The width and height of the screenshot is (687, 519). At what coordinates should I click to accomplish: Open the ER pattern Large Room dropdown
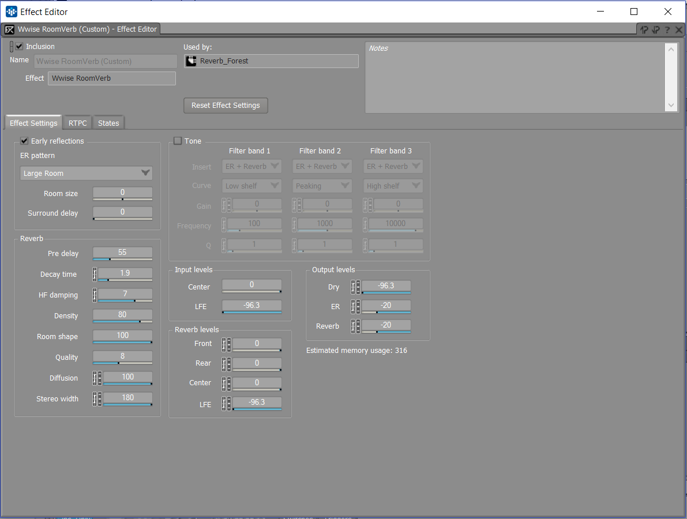pos(87,174)
